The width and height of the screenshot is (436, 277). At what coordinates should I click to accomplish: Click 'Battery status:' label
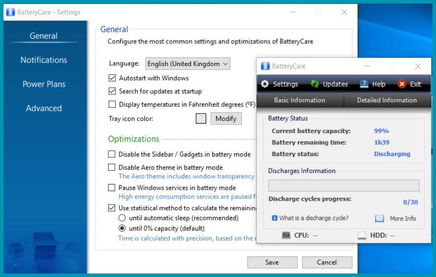[295, 154]
